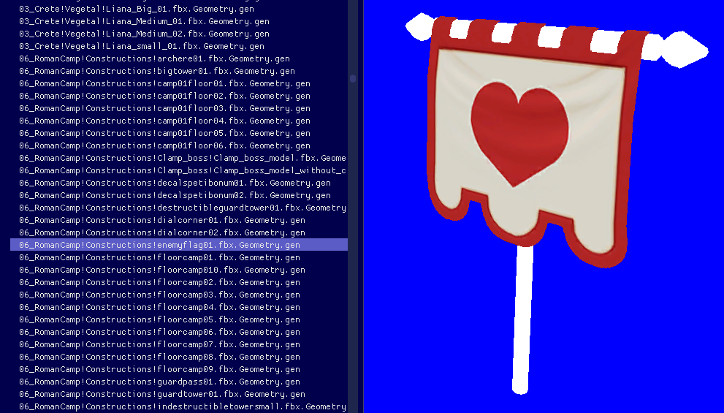
Task: Select floorcamp03.fbx.Geometry.gen
Action: tap(179, 295)
